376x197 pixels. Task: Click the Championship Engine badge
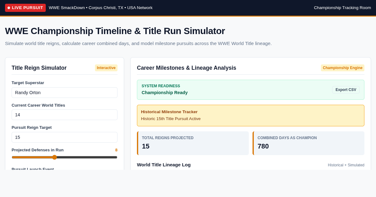pos(342,68)
